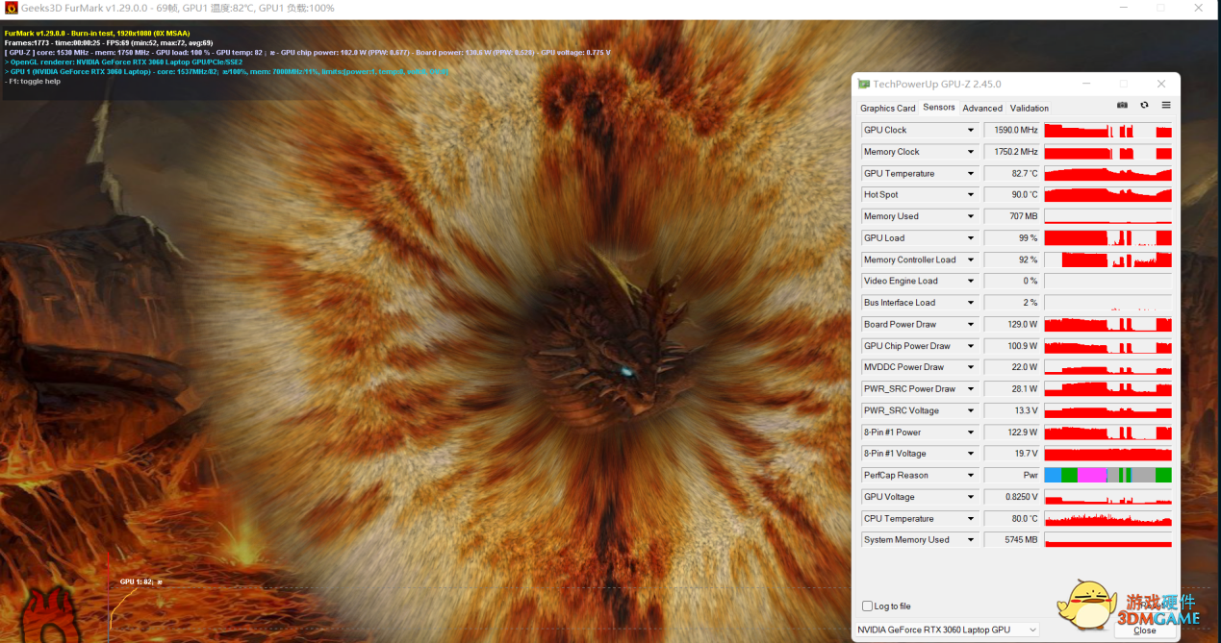Screen dimensions: 1221x643
Task: Click the Board Power Draw history graph
Action: [1108, 325]
